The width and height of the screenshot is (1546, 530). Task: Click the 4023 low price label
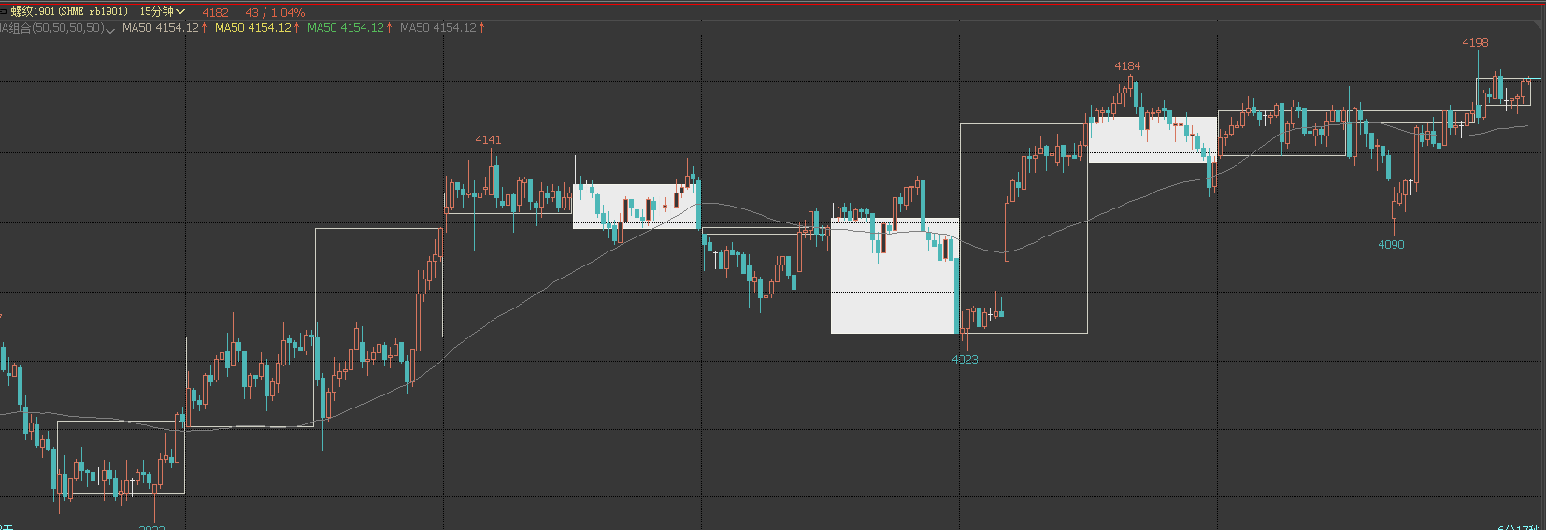tap(965, 360)
